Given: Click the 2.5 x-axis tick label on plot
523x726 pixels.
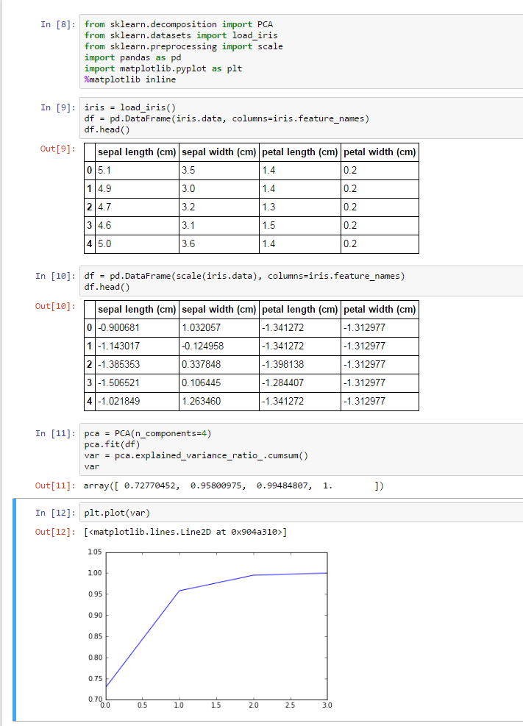Looking at the screenshot, I should [x=291, y=705].
